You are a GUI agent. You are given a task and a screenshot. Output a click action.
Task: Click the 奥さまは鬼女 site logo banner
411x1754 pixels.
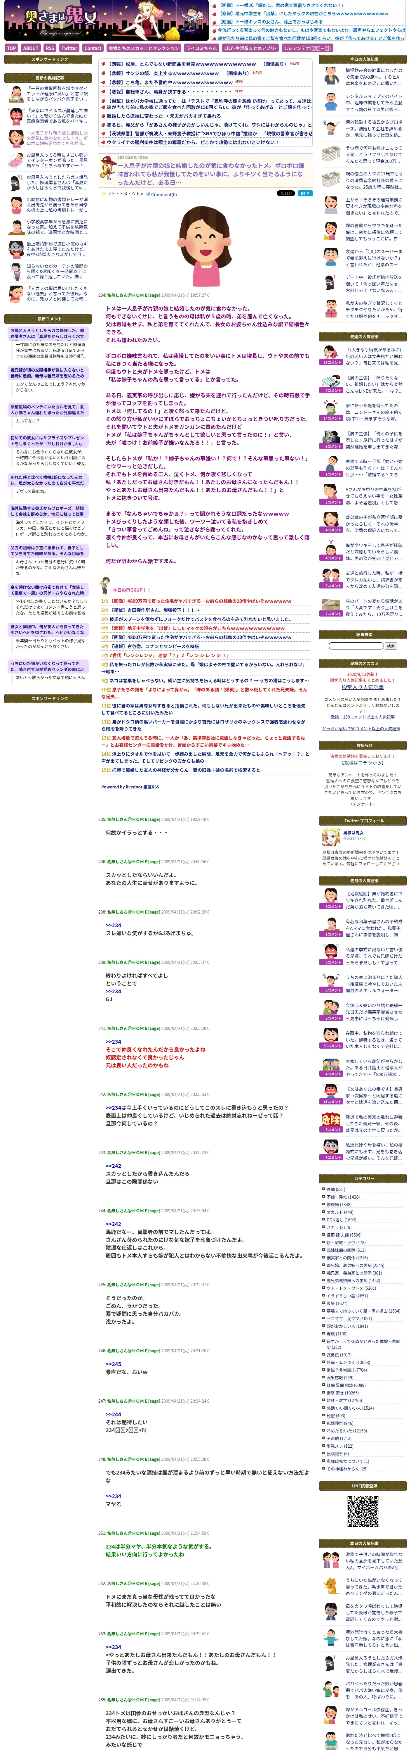click(x=106, y=21)
